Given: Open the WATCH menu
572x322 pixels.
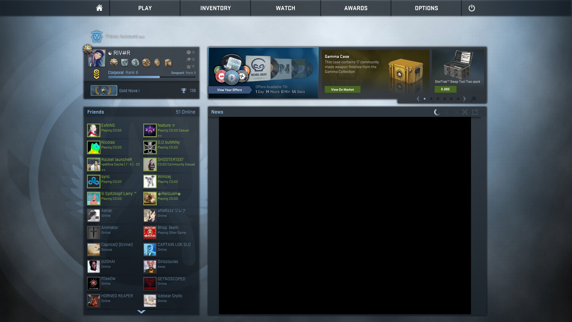Looking at the screenshot, I should click(x=285, y=8).
